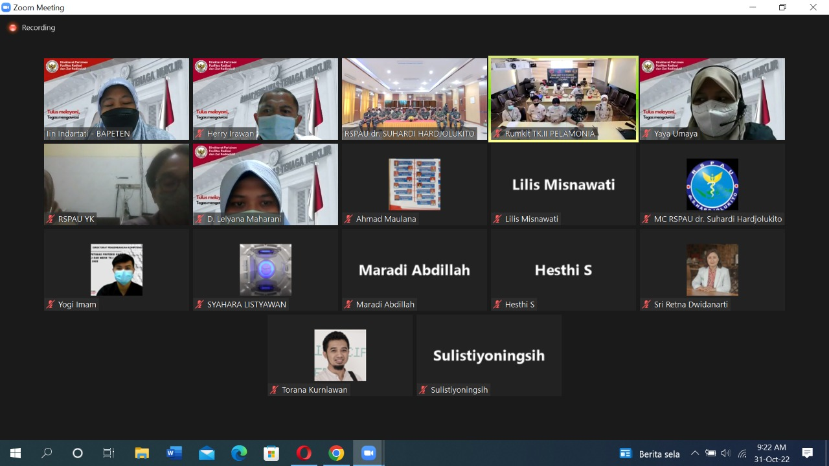This screenshot has width=829, height=466.
Task: Open the volume control tray icon
Action: coord(726,453)
